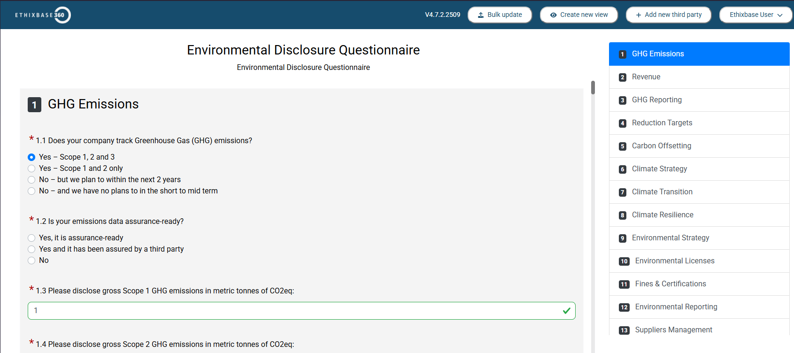This screenshot has height=353, width=794.
Task: Go to the Revenue section
Action: pyautogui.click(x=646, y=77)
